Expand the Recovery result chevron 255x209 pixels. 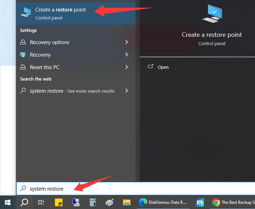(126, 55)
